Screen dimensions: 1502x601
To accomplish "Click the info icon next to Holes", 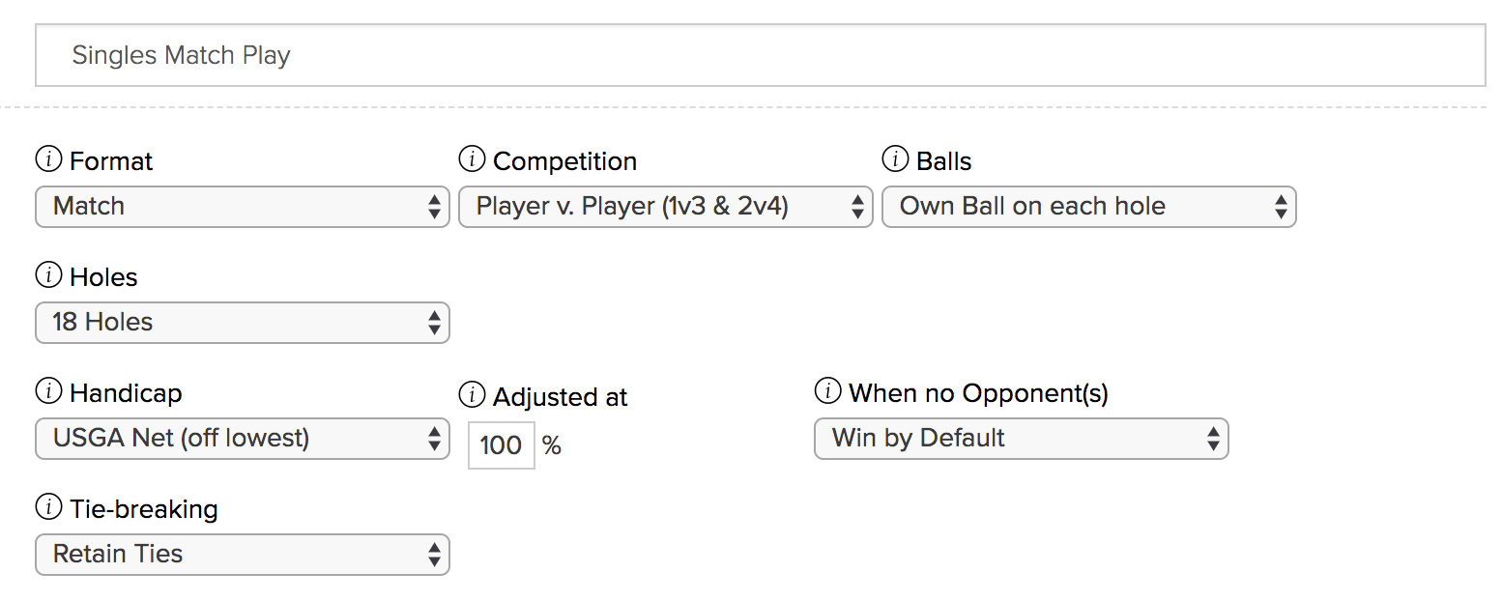I will click(x=48, y=275).
